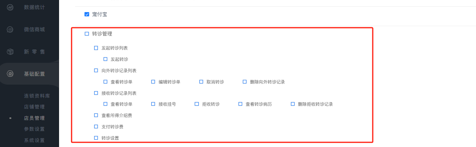Viewport: 476px width, 147px height.
Task: Check the 转诊设置 checkbox
Action: (96, 138)
